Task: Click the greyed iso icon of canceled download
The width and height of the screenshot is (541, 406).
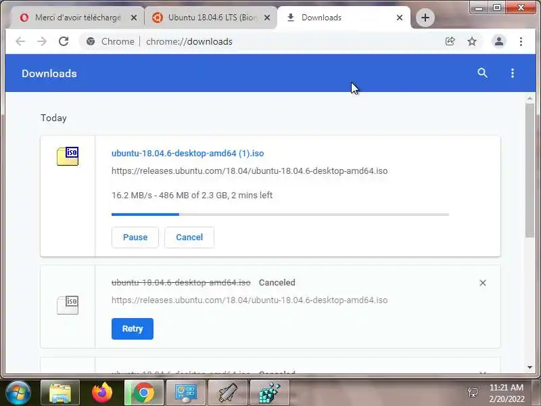Action: (68, 305)
